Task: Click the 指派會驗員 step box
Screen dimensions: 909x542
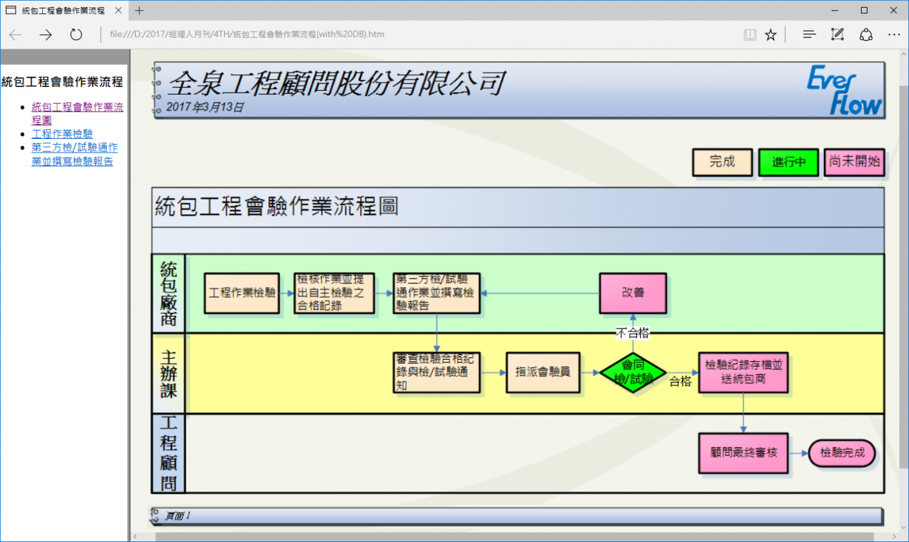Action: point(543,373)
